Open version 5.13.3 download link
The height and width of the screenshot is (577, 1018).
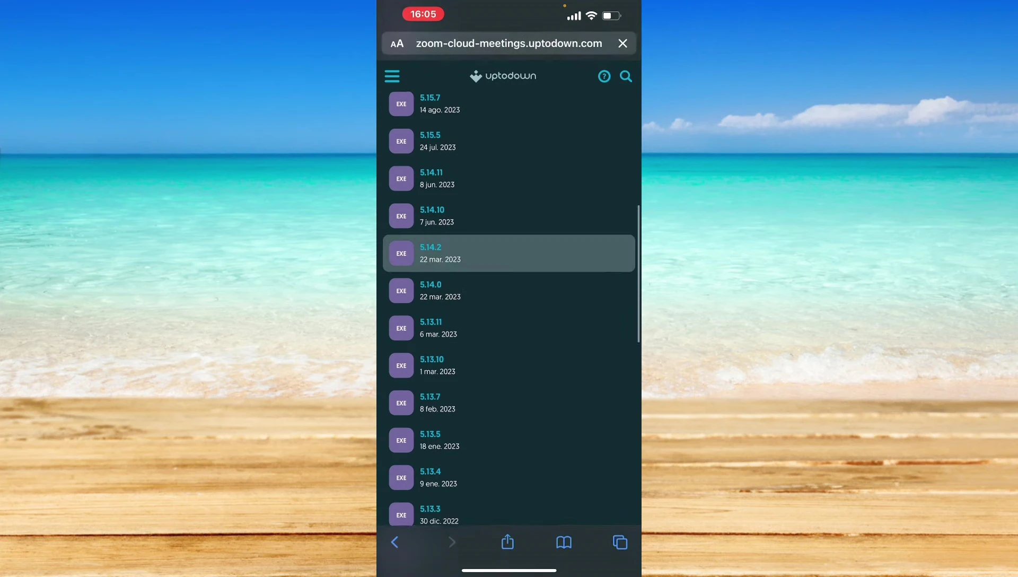tap(430, 509)
